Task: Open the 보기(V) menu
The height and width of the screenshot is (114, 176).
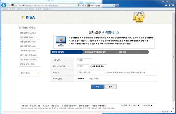Action: click(x=20, y=9)
